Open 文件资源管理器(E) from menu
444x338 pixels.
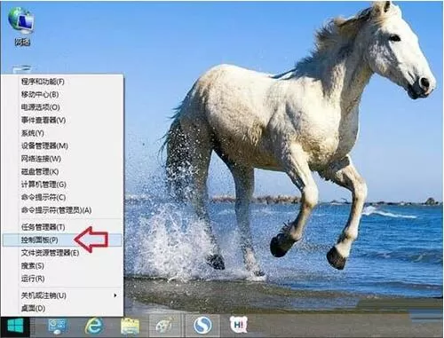click(x=63, y=253)
